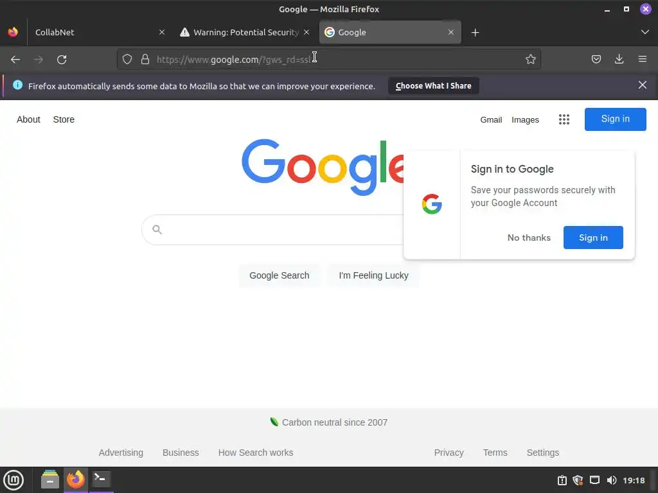
Task: Click No thanks in sign-in popup
Action: tap(529, 238)
